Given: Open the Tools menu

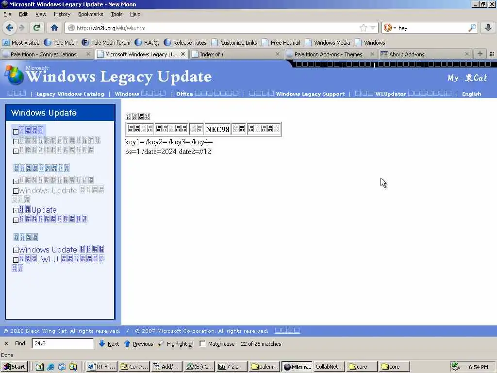Looking at the screenshot, I should (116, 14).
